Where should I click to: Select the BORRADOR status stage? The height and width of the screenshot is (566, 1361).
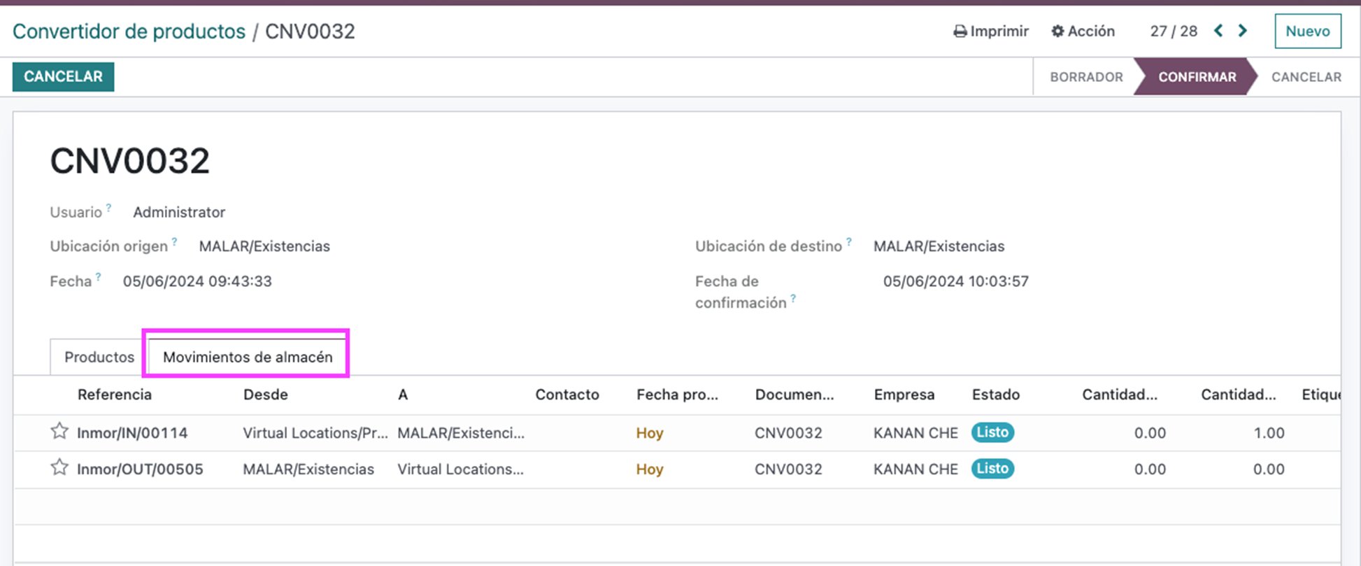point(1085,77)
